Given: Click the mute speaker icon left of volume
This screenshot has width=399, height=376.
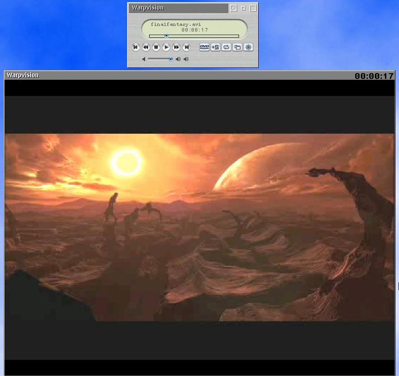Looking at the screenshot, I should point(144,59).
